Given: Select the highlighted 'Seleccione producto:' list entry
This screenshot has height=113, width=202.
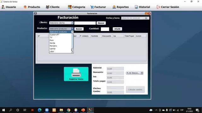Looking at the screenshot, I should pos(60,32).
